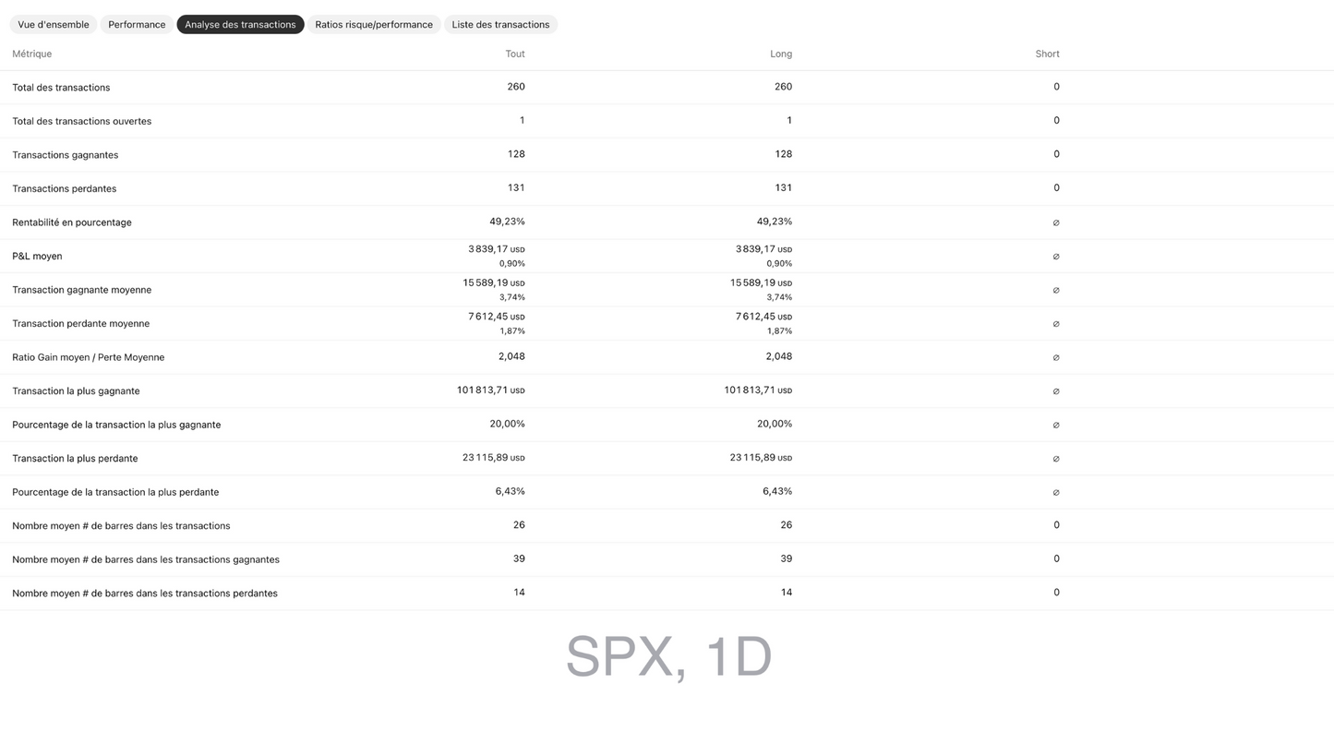Screen dimensions: 1334x732
Task: Click the Métrique column header
Action: point(31,54)
